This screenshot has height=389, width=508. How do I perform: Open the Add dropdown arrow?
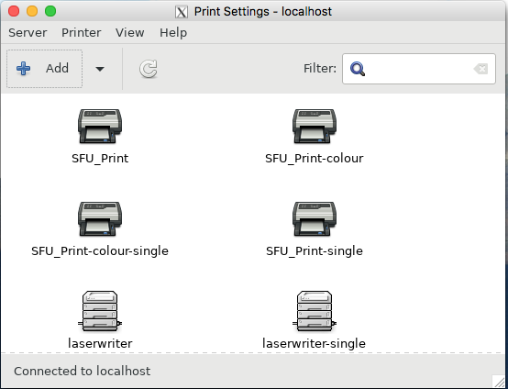point(100,69)
